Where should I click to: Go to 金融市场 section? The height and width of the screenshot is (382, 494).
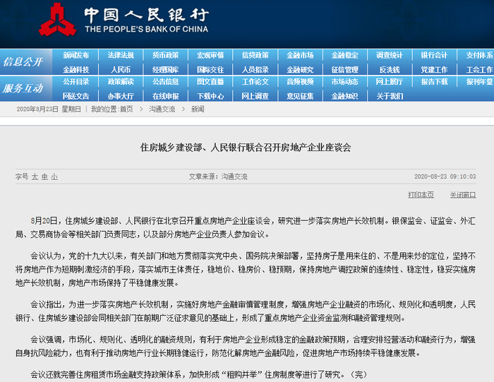pyautogui.click(x=300, y=55)
